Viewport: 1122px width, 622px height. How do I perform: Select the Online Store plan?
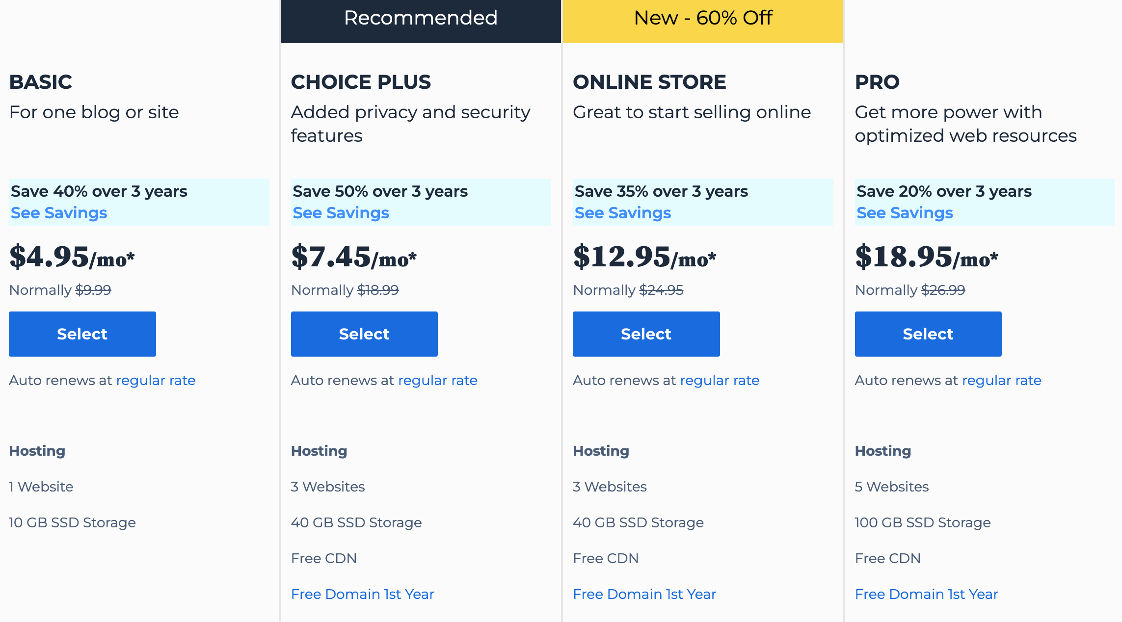pyautogui.click(x=646, y=334)
